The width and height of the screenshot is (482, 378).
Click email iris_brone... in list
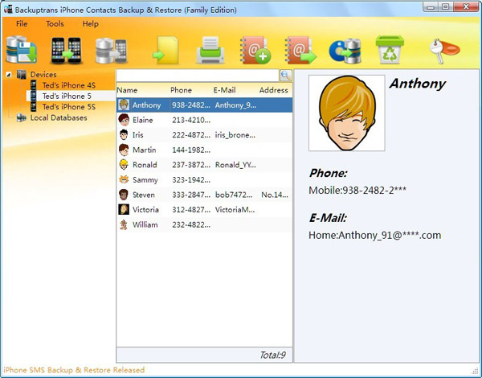coord(235,135)
